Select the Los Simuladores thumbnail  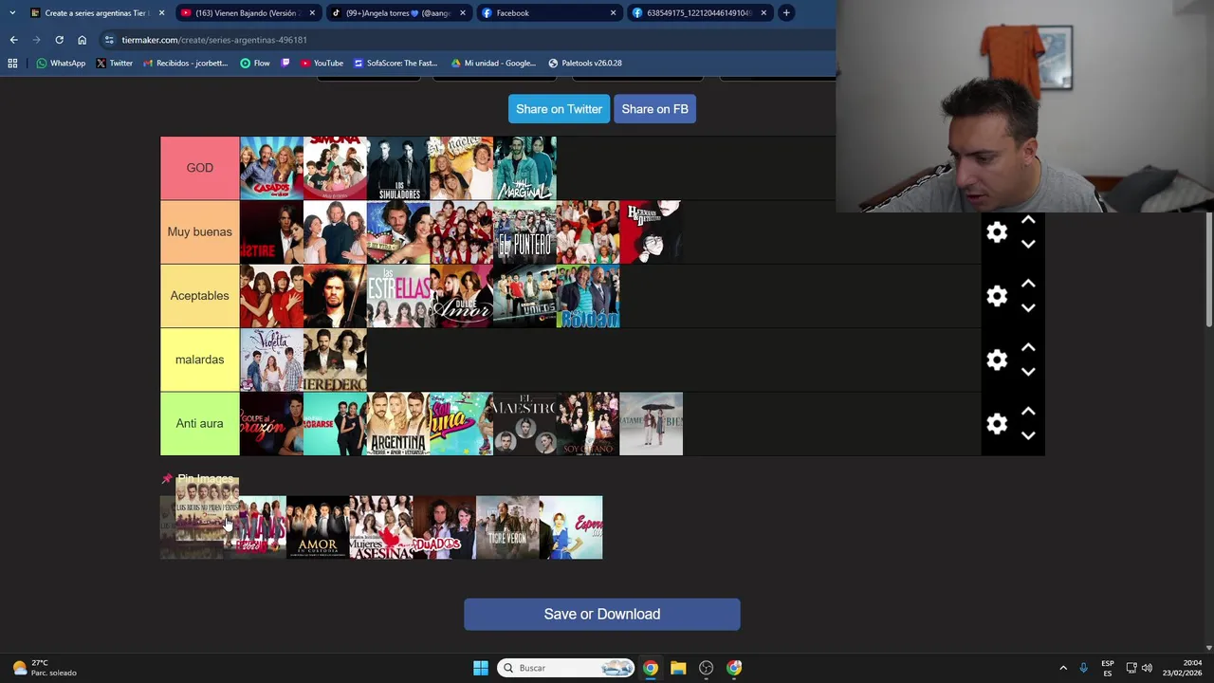pos(398,168)
